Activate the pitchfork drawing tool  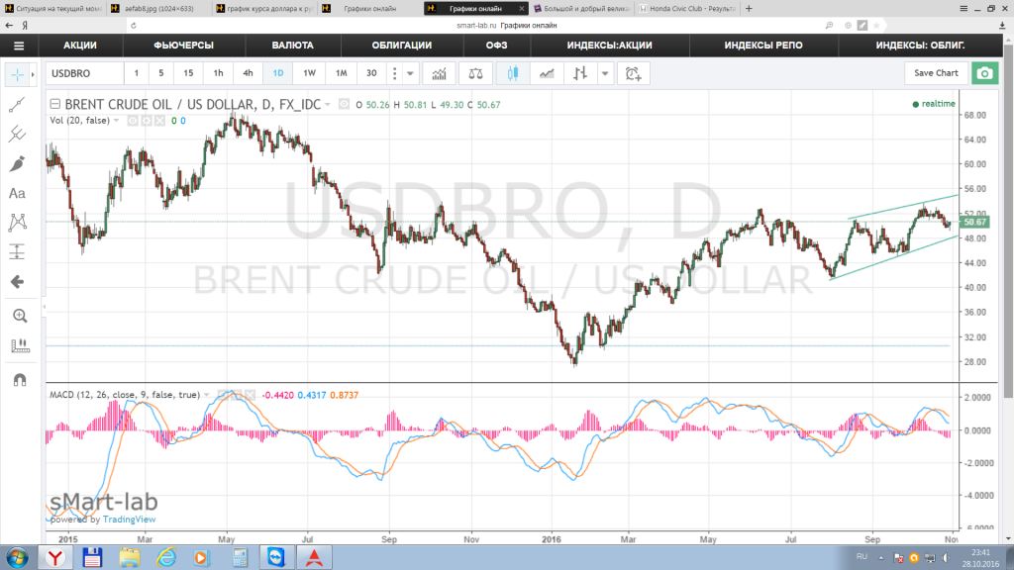[17, 134]
